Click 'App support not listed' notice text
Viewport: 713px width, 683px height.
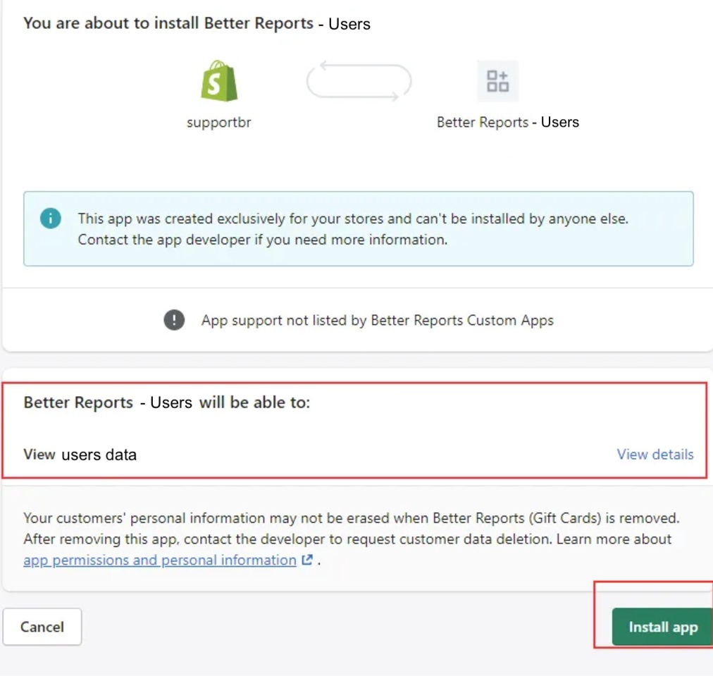tap(378, 320)
